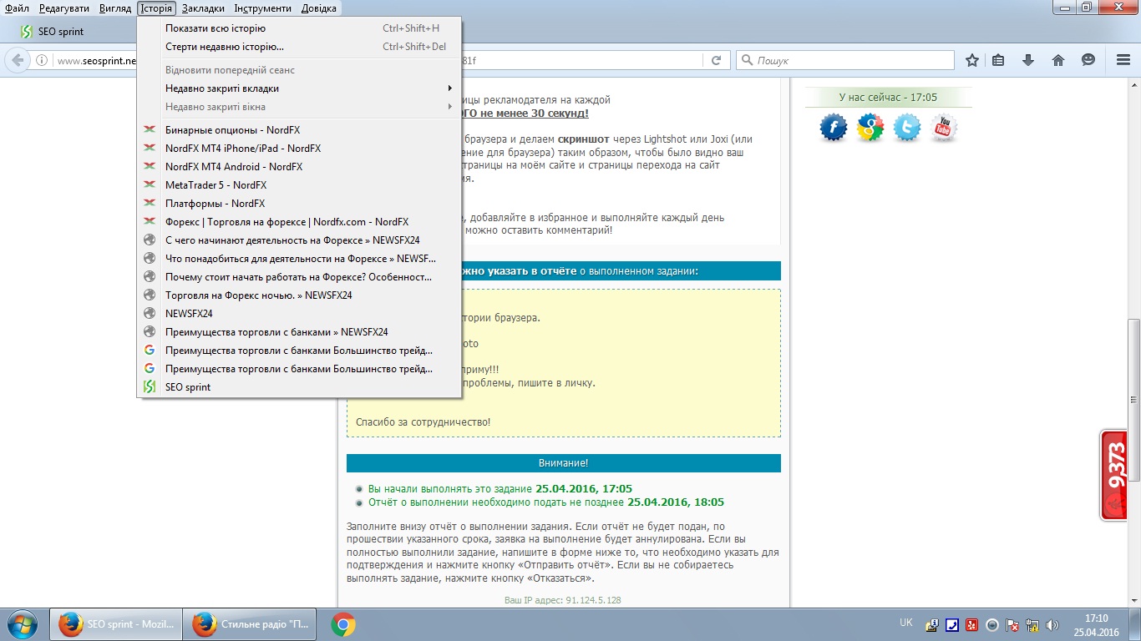1141x641 pixels.
Task: Open the plain NEWSFX24 history entry
Action: [299, 314]
